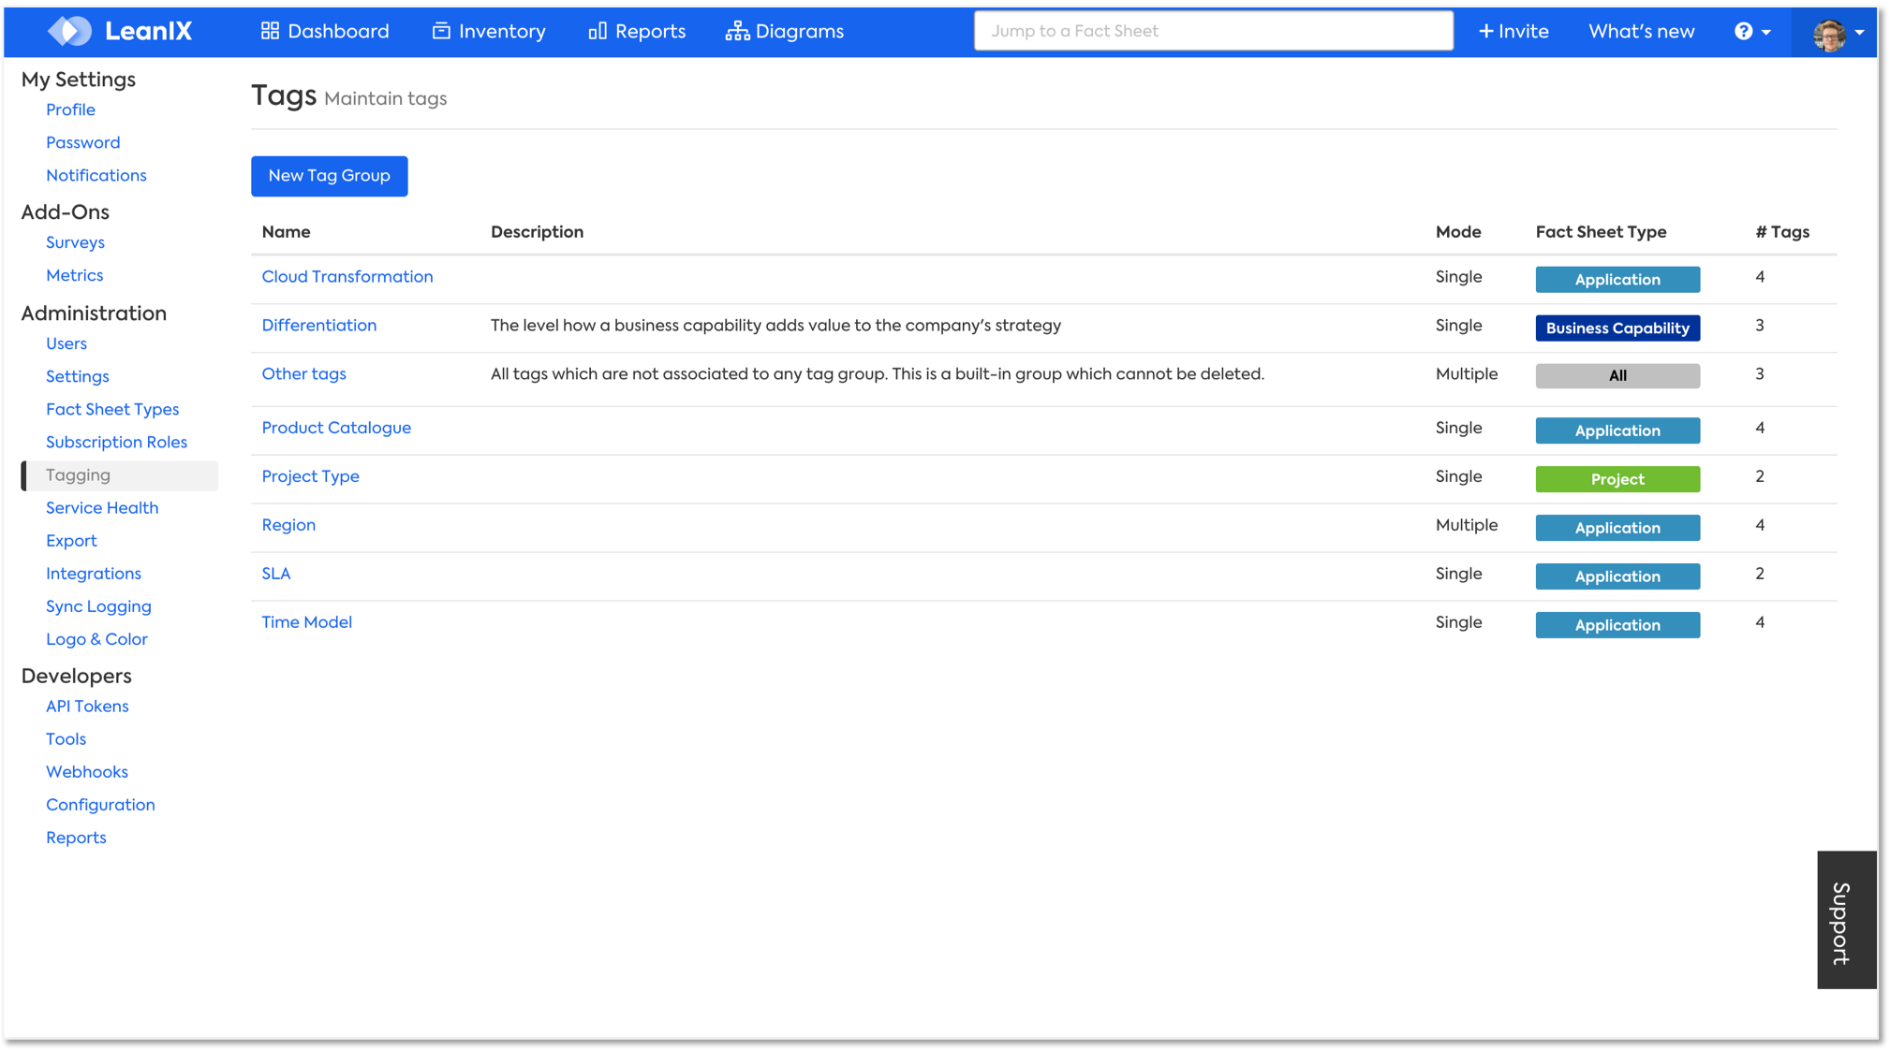The height and width of the screenshot is (1050, 1890).
Task: Click the green Project type badge
Action: 1617,479
